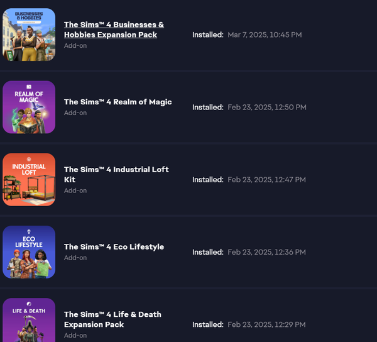Select the Mar 7, 2025 install date
The width and height of the screenshot is (377, 342).
265,35
